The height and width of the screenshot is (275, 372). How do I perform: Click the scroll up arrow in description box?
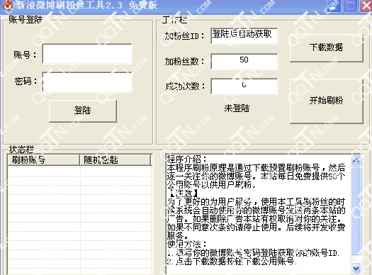356,160
